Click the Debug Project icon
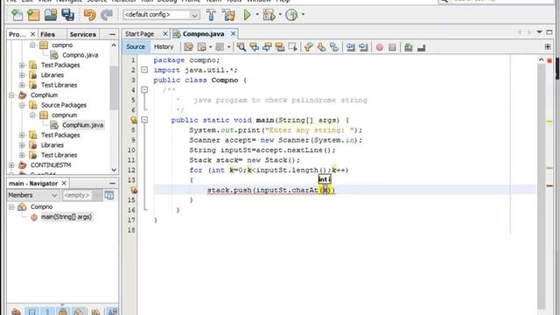Screen dimensions: 560x315 tap(269, 15)
